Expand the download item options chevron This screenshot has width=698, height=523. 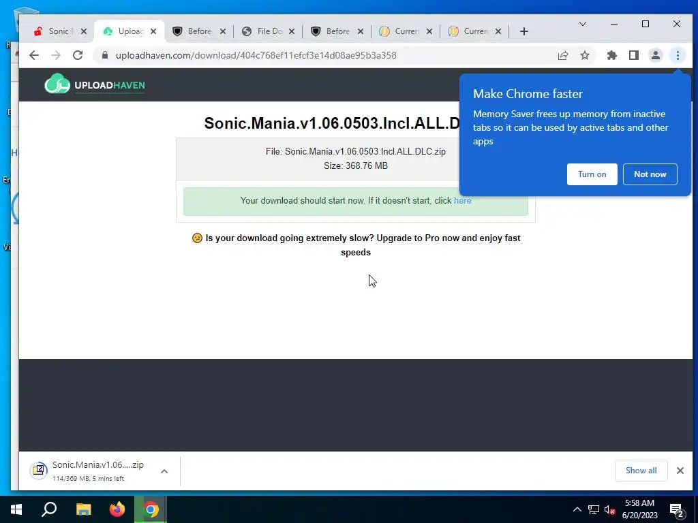tap(164, 471)
